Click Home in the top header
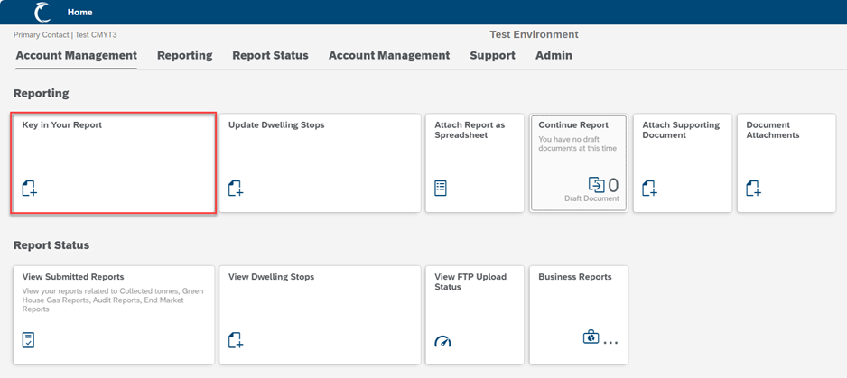Screen dimensions: 847x378 (79, 13)
